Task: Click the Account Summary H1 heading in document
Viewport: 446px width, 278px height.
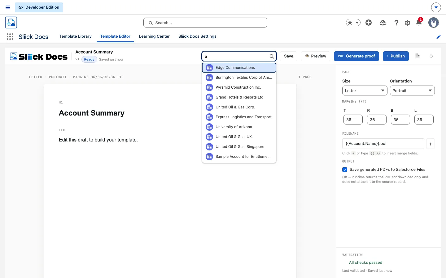Action: click(92, 113)
